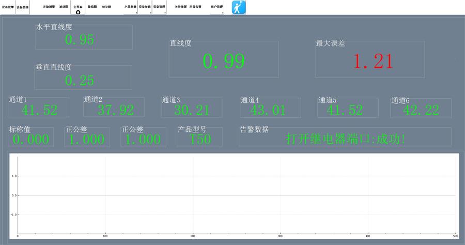Click the 设备校准 toolbar button
This screenshot has height=245, width=465.
coord(23,7)
